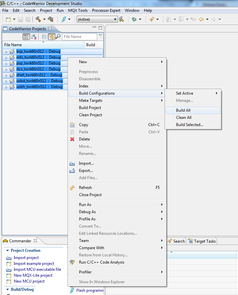Image resolution: width=238 pixels, height=295 pixels.
Task: Toggle Link with Editor in Projects panel
Action: (51, 37)
